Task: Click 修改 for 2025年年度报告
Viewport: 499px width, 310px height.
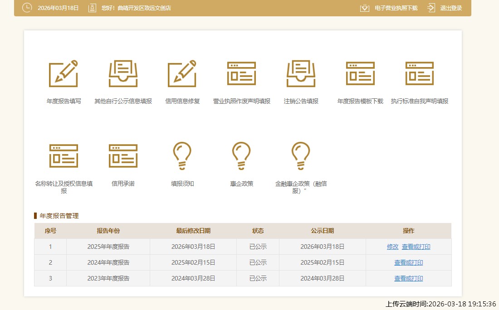Action: pyautogui.click(x=392, y=247)
